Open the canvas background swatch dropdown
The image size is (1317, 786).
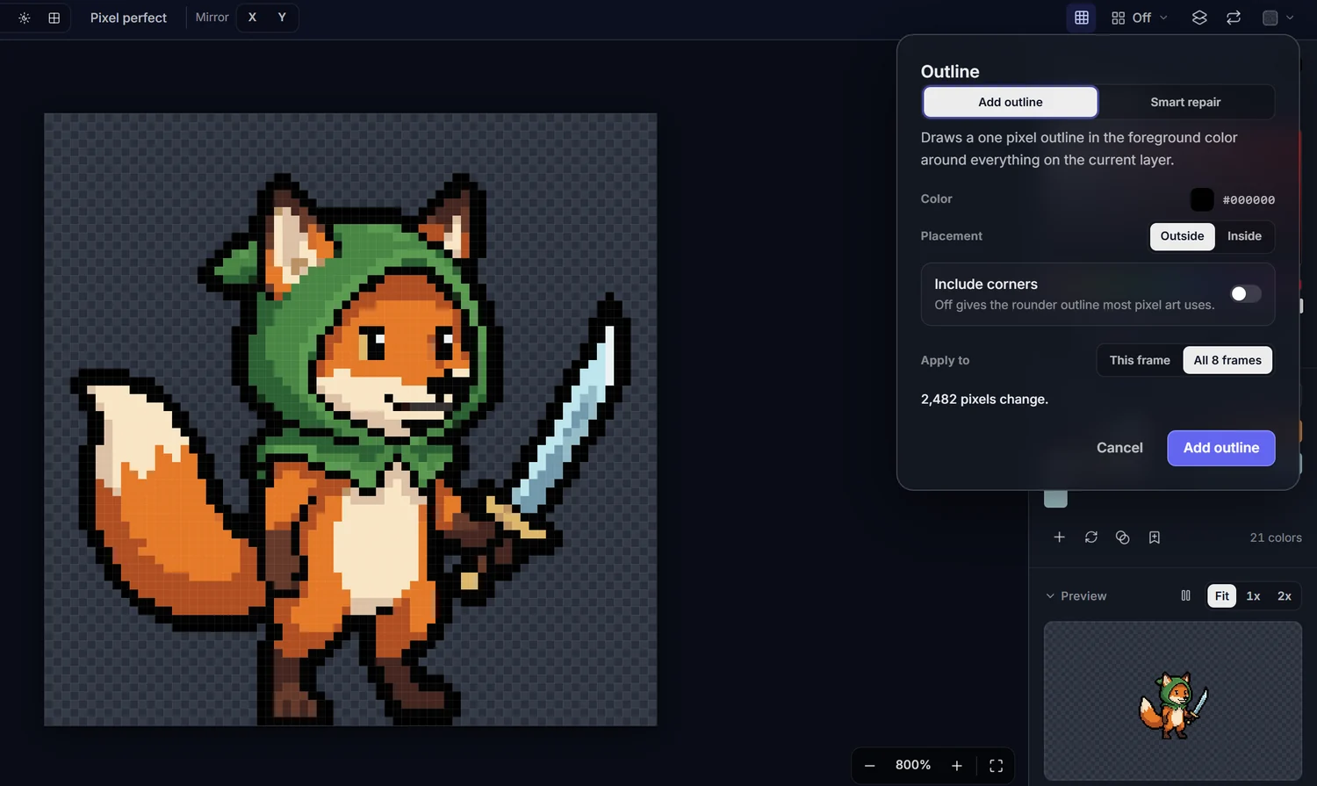[x=1278, y=18]
